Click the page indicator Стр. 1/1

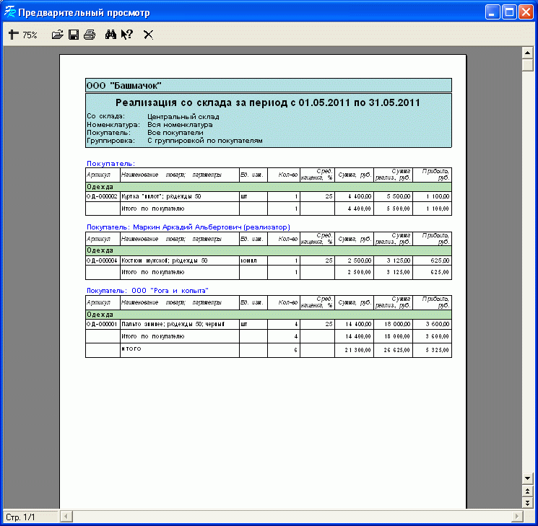(21, 517)
